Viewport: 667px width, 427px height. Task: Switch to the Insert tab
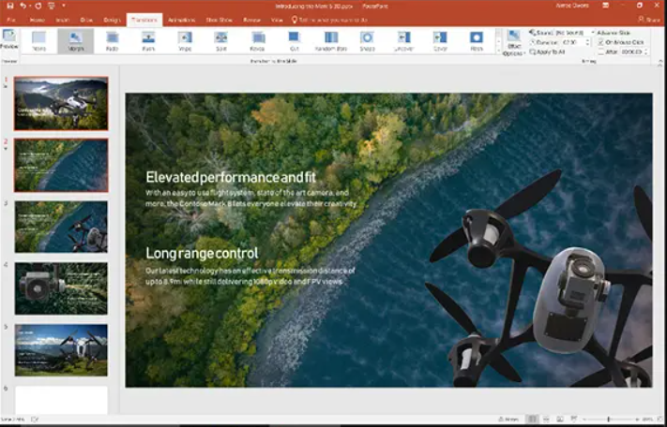[62, 20]
